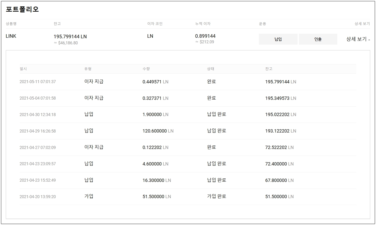The width and height of the screenshot is (376, 225).
Task: Click quantity 0.122202 LN
Action: [155, 147]
